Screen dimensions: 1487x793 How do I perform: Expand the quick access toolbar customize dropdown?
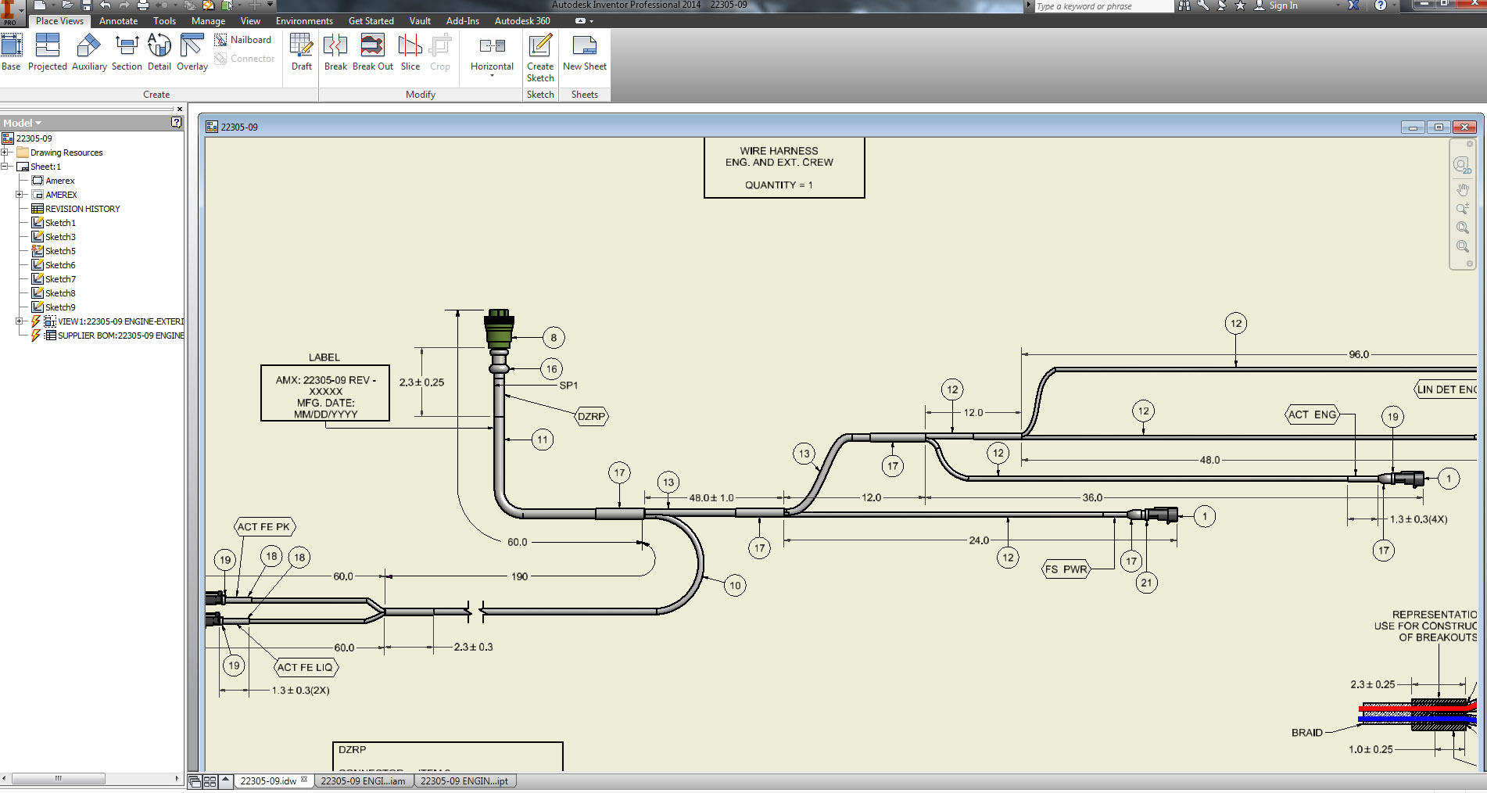pos(271,5)
